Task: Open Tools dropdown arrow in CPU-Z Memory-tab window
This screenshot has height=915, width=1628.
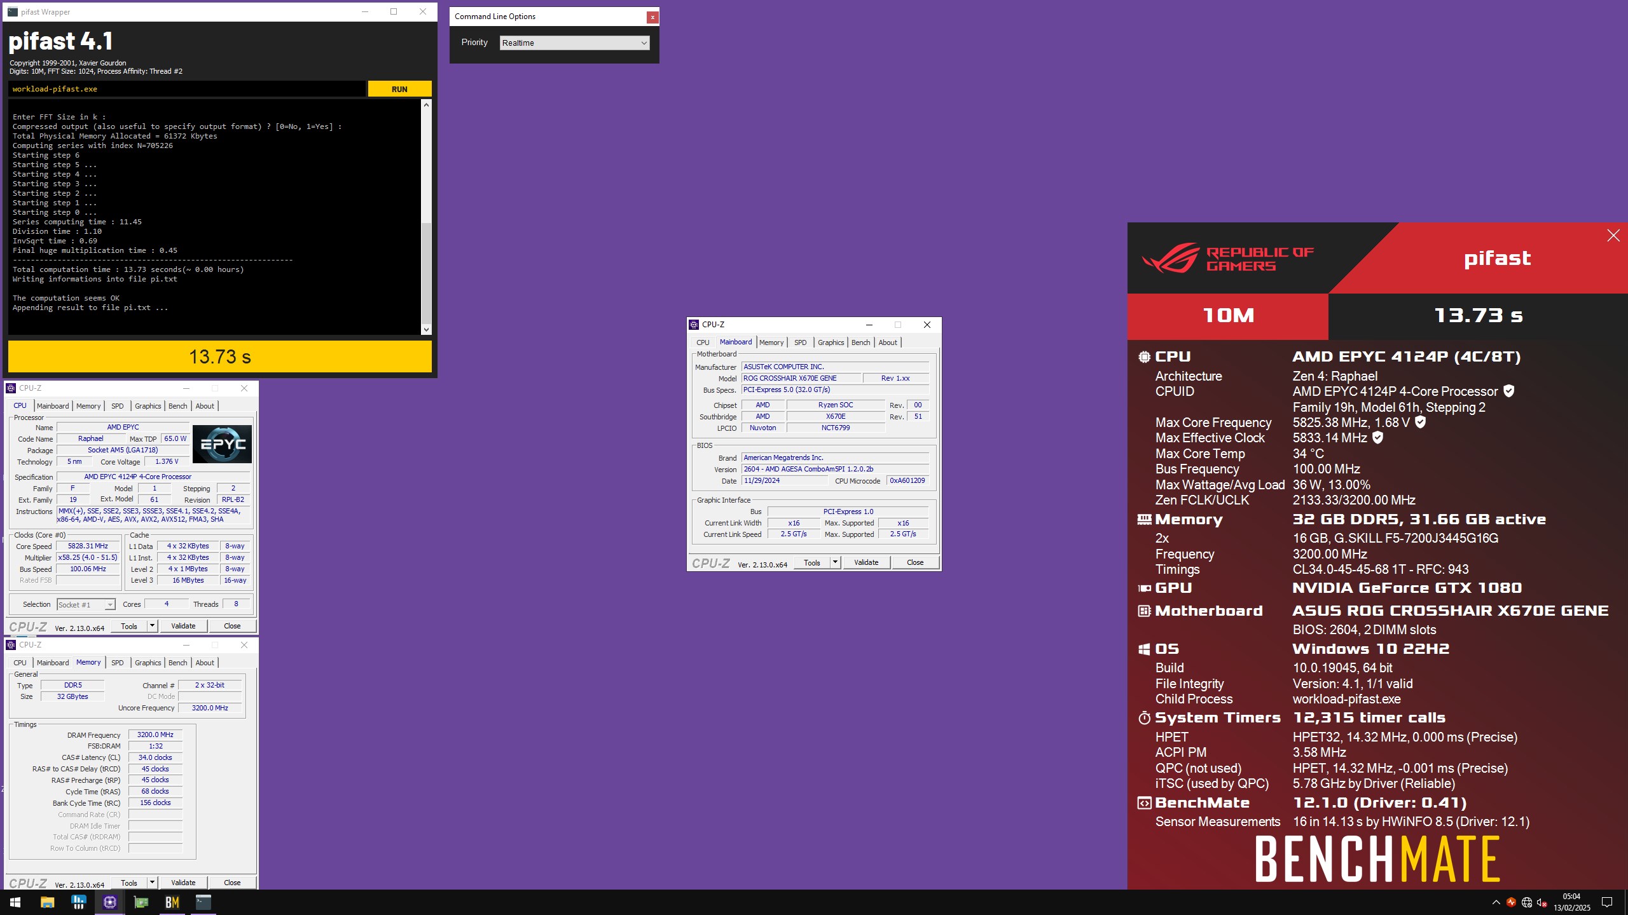Action: click(152, 883)
